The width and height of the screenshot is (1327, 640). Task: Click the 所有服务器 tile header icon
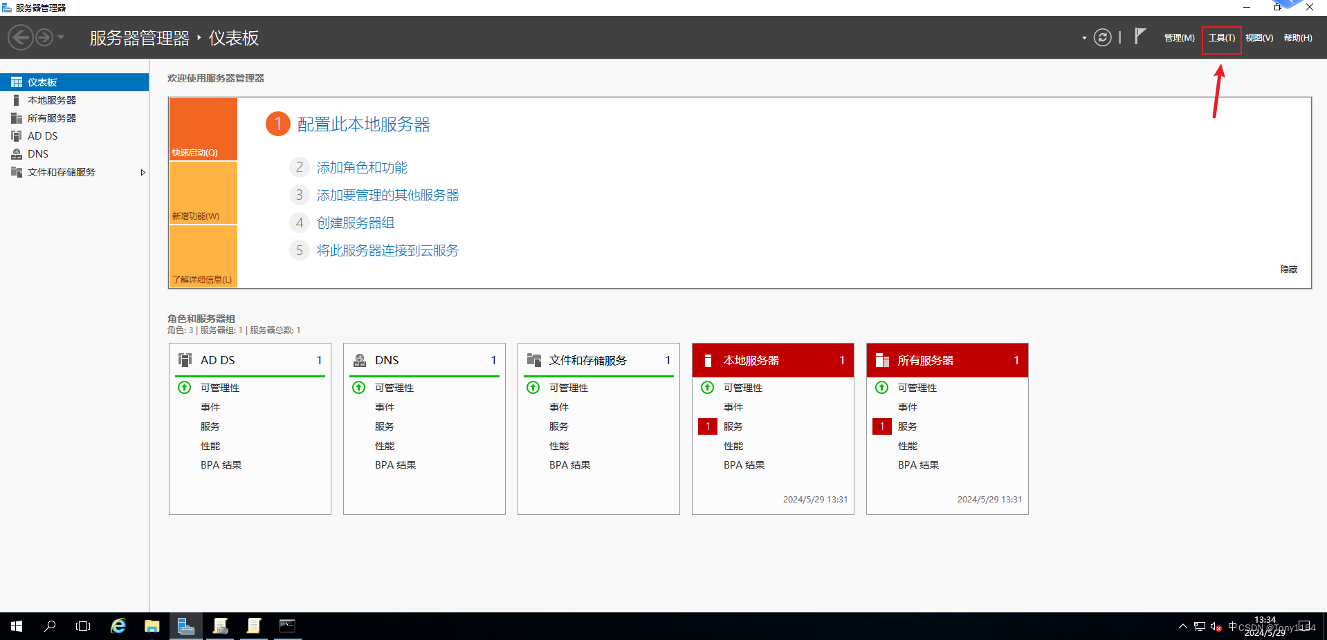882,360
